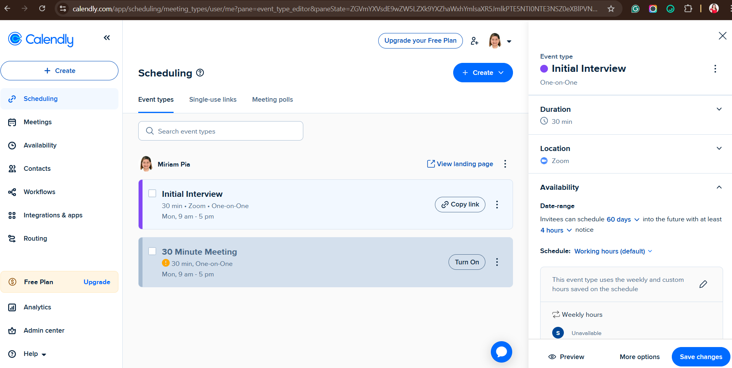Open the invite user icon

click(x=475, y=41)
